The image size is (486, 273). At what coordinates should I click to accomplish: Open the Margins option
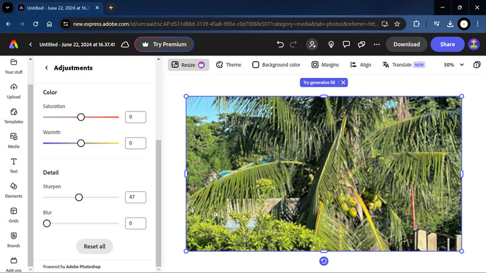point(325,65)
